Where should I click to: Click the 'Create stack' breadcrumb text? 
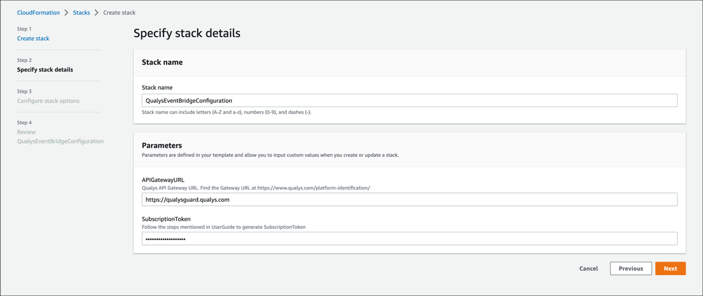pyautogui.click(x=119, y=13)
